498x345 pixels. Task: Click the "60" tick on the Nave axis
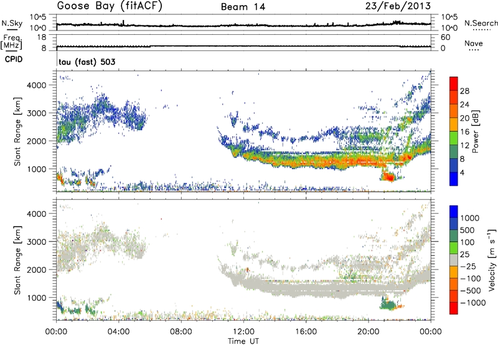click(445, 37)
